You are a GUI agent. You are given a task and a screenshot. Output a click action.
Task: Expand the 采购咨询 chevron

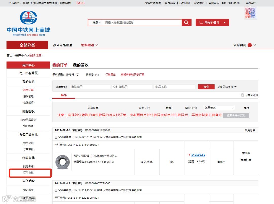255,45
